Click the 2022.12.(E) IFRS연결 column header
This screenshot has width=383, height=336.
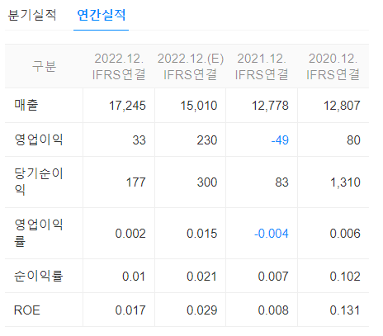click(x=191, y=66)
